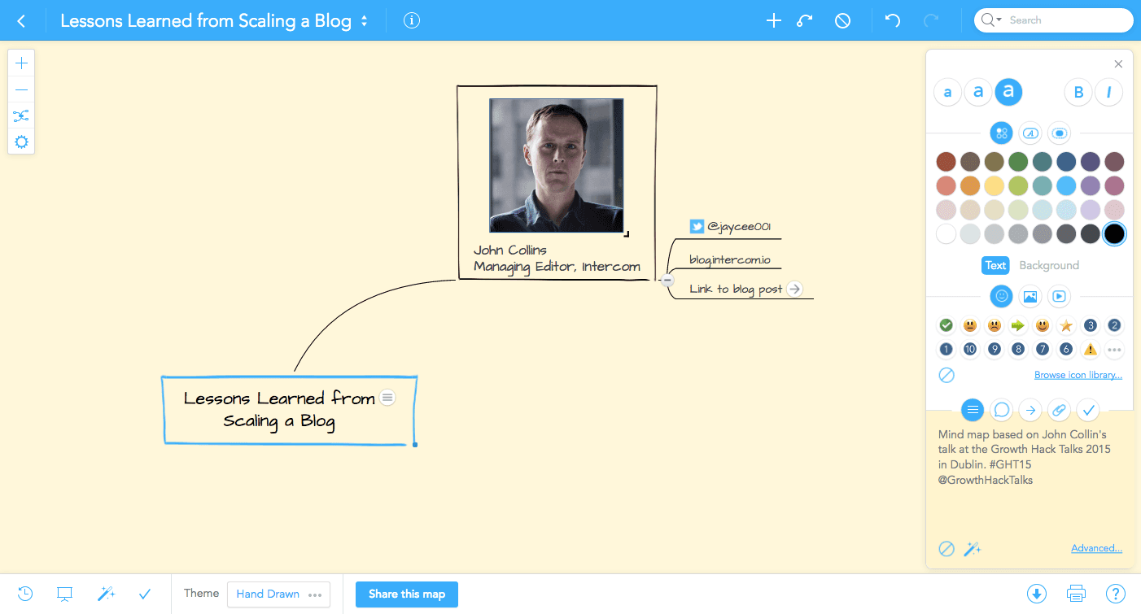
Task: Click the Share this map button
Action: click(x=406, y=594)
